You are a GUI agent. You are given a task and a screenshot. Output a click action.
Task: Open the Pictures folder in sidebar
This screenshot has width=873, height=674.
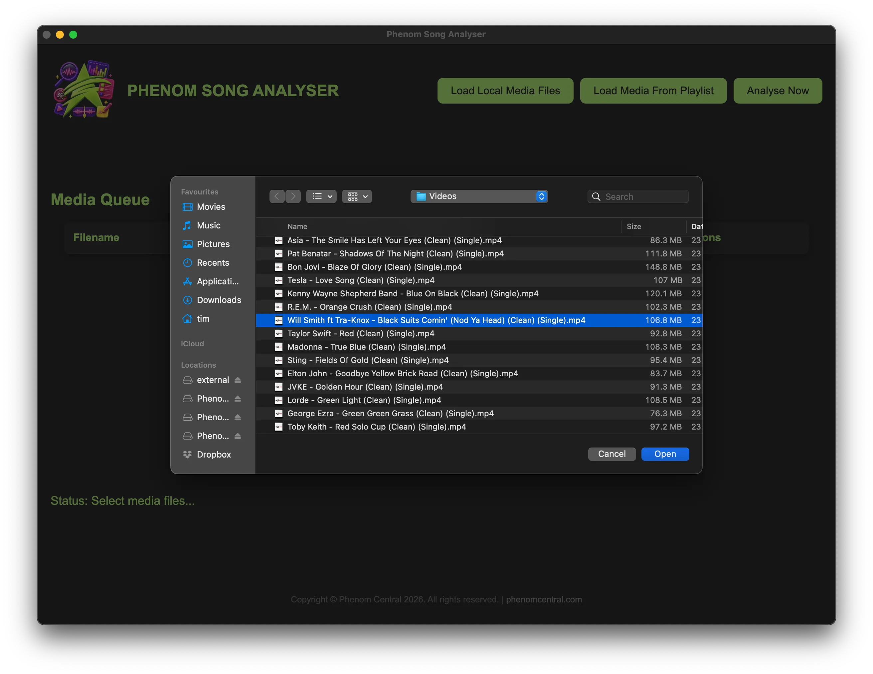coord(213,244)
